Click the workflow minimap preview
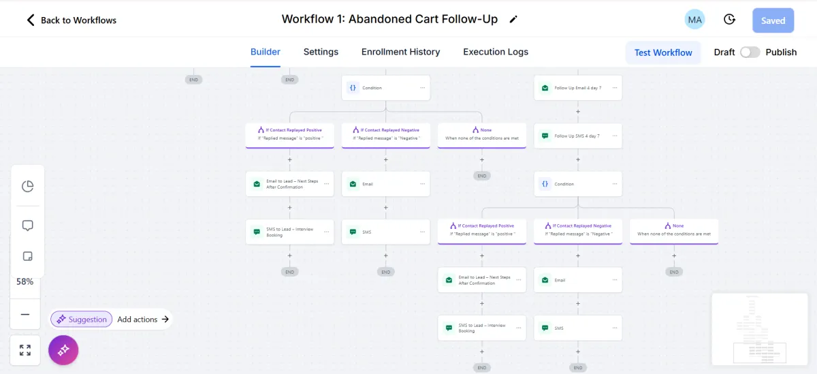The width and height of the screenshot is (817, 374). pyautogui.click(x=760, y=328)
